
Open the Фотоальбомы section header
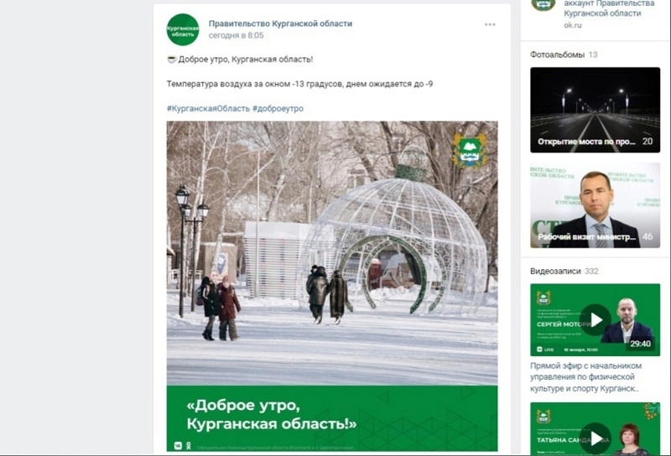[557, 54]
